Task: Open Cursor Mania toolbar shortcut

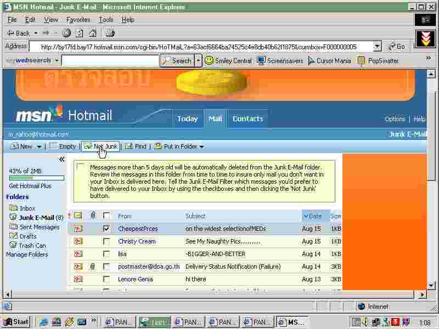Action: [x=330, y=60]
